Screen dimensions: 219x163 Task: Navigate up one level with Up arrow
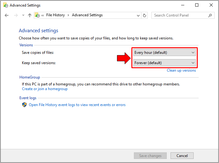[x=30, y=15]
